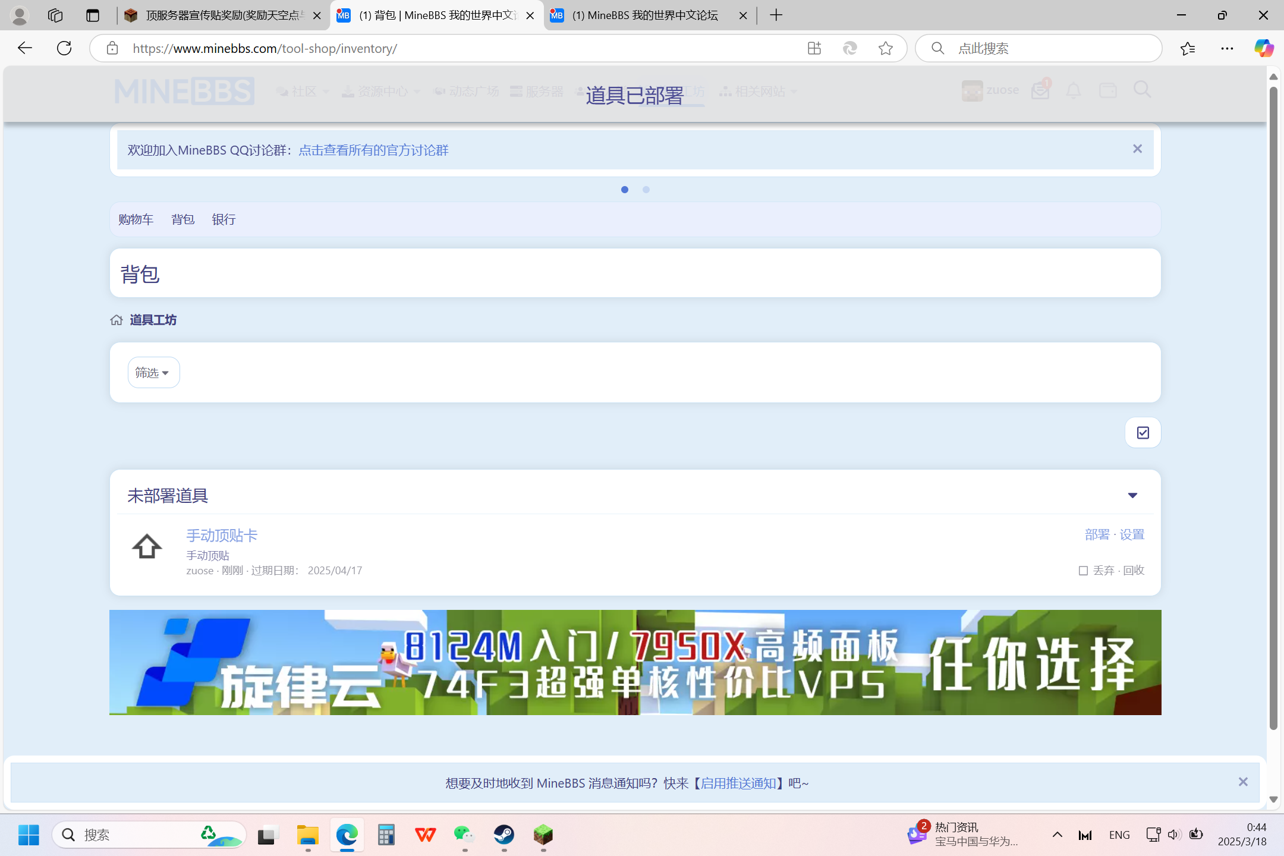Open the Copilot sidebar icon
Screen dimensions: 1284x856
pos(1264,48)
